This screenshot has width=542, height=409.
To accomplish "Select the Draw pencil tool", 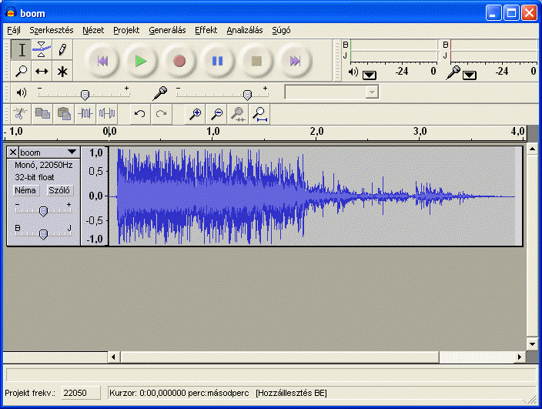I will coord(62,49).
